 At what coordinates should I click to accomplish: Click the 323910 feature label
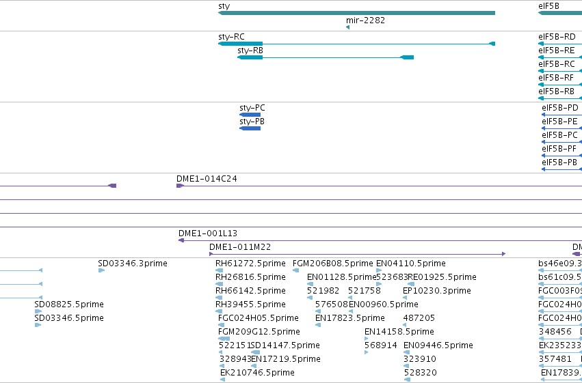(420, 359)
